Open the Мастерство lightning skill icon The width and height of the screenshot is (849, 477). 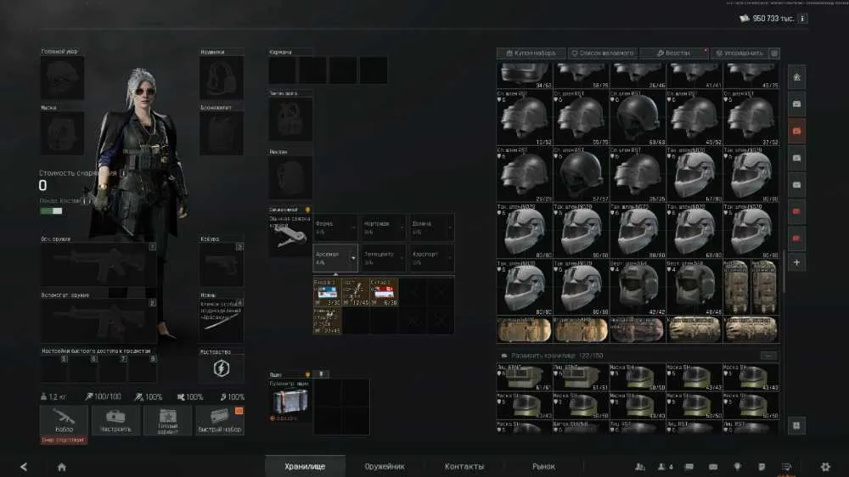click(222, 368)
